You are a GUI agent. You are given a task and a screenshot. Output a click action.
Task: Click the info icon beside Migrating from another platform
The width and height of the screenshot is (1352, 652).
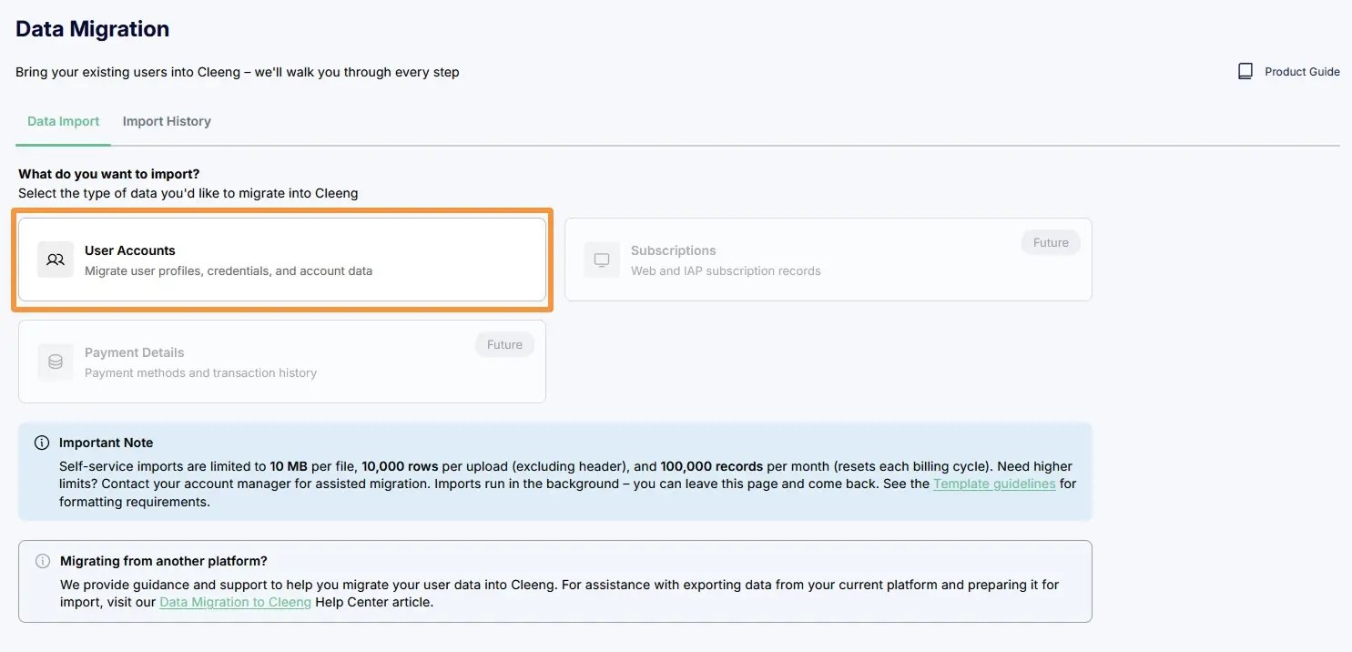click(x=42, y=561)
